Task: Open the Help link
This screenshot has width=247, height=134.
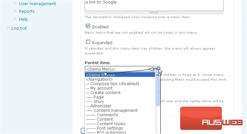Action: tap(23, 19)
